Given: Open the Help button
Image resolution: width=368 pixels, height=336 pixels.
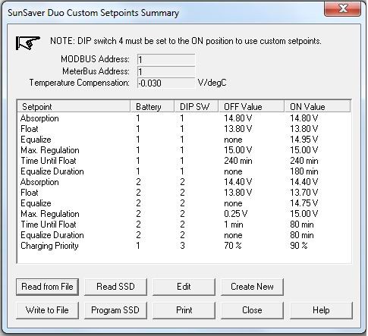Looking at the screenshot, I should coord(321,310).
